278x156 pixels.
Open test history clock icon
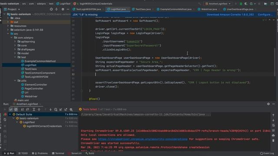56,110
